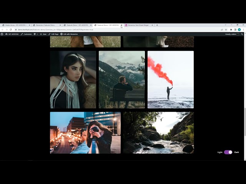Viewport: 246px width, 184px height.
Task: Close the inactive Features Demo tab next to Elementor tab
Action: pyautogui.click(x=91, y=25)
